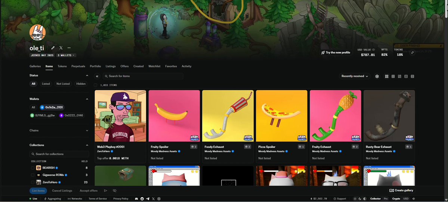Open the Live status indicator

point(33,199)
